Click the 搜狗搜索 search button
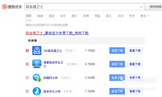 point(154,7)
